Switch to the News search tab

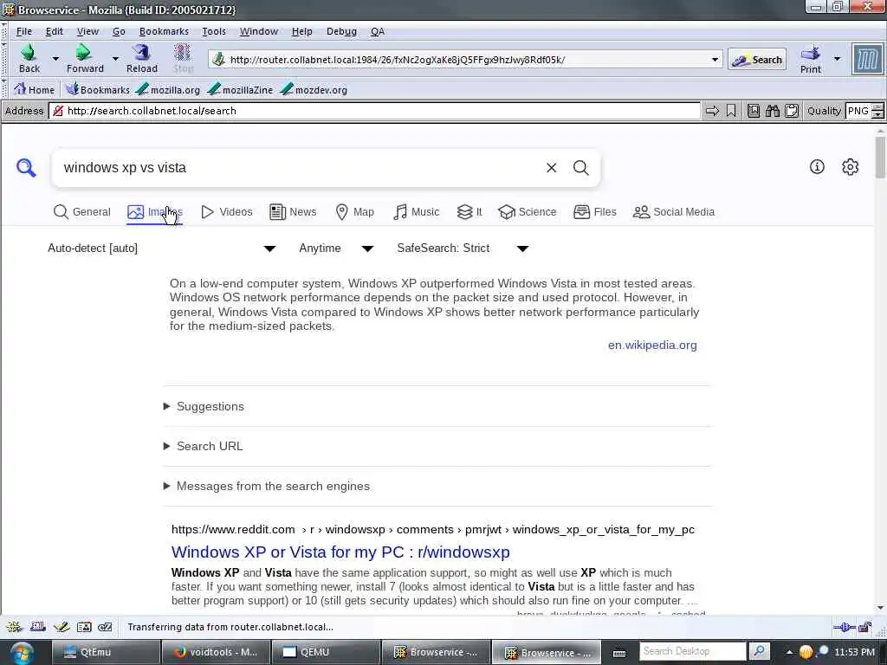pyautogui.click(x=293, y=212)
